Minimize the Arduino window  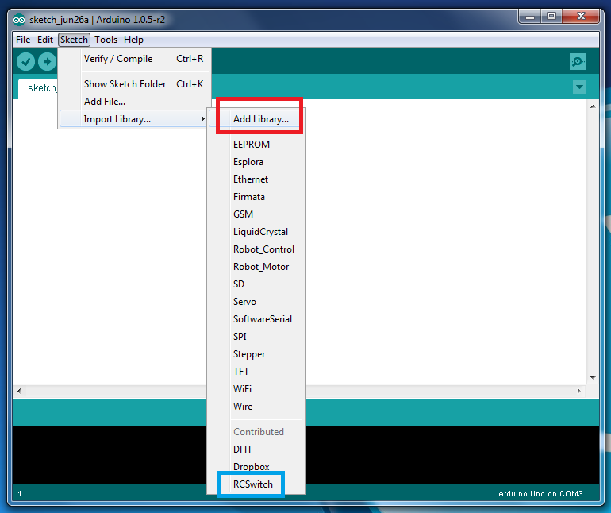click(530, 17)
